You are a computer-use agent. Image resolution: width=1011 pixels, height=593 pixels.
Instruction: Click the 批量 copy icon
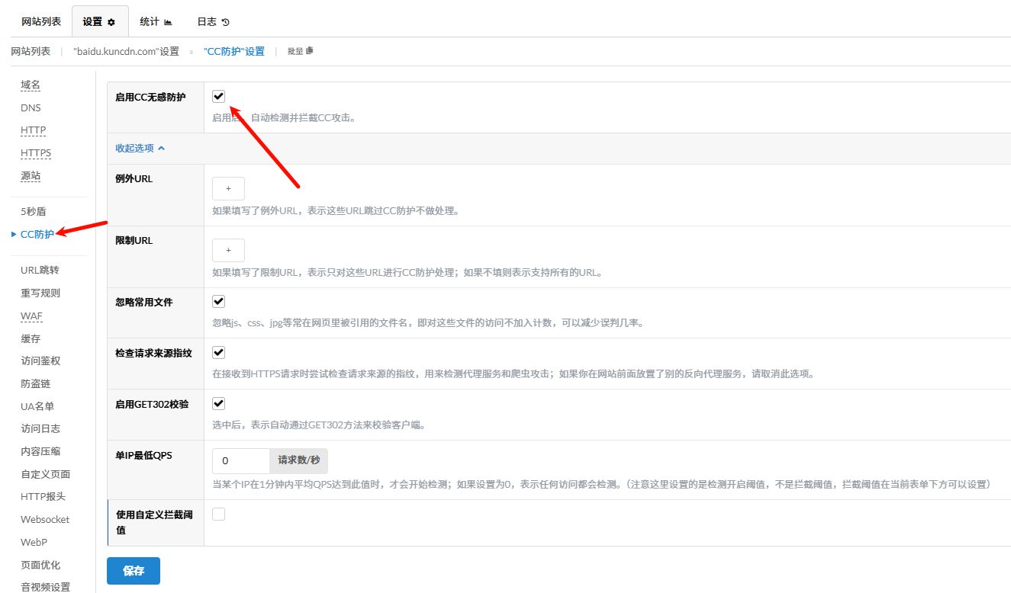click(x=309, y=51)
